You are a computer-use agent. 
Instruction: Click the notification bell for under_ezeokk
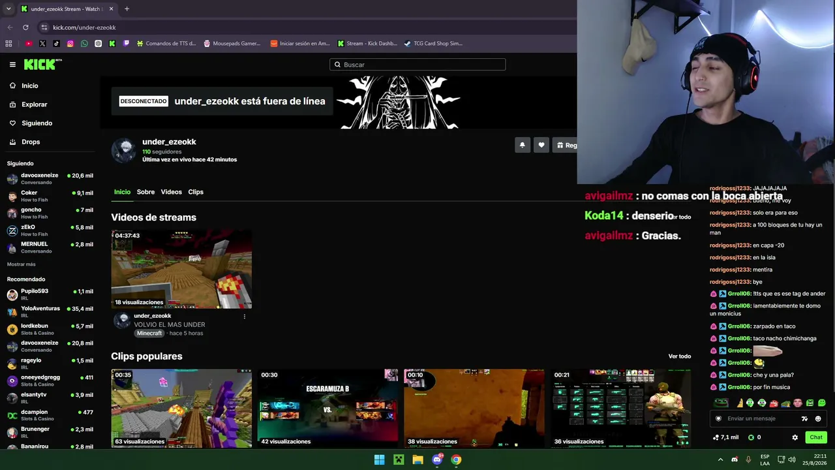pos(522,146)
